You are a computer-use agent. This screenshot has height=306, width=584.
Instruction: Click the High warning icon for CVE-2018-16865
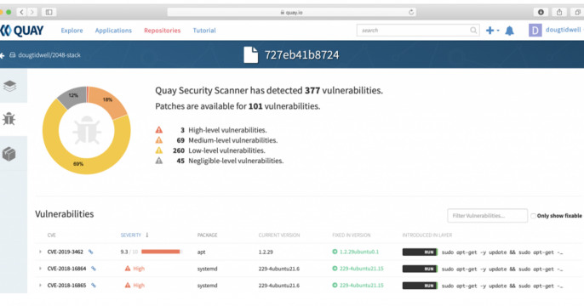(128, 285)
